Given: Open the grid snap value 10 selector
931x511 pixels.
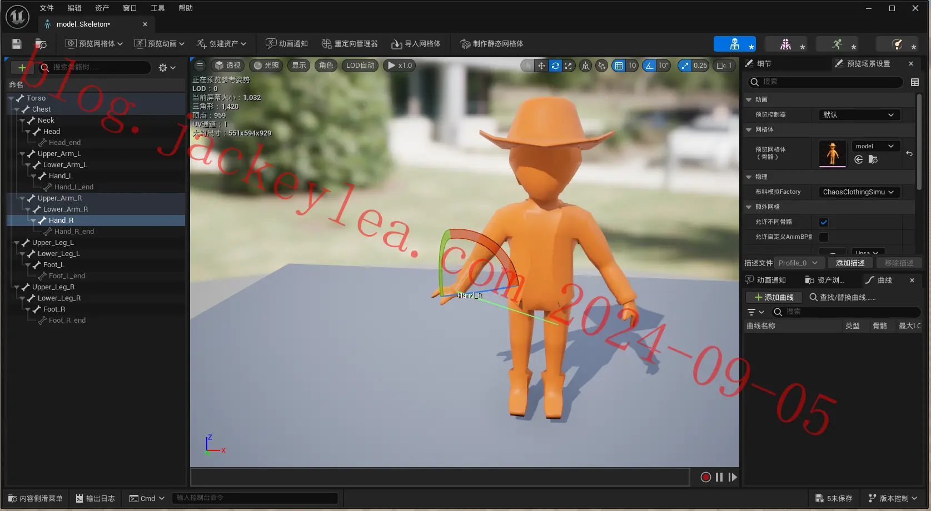Looking at the screenshot, I should (x=632, y=66).
